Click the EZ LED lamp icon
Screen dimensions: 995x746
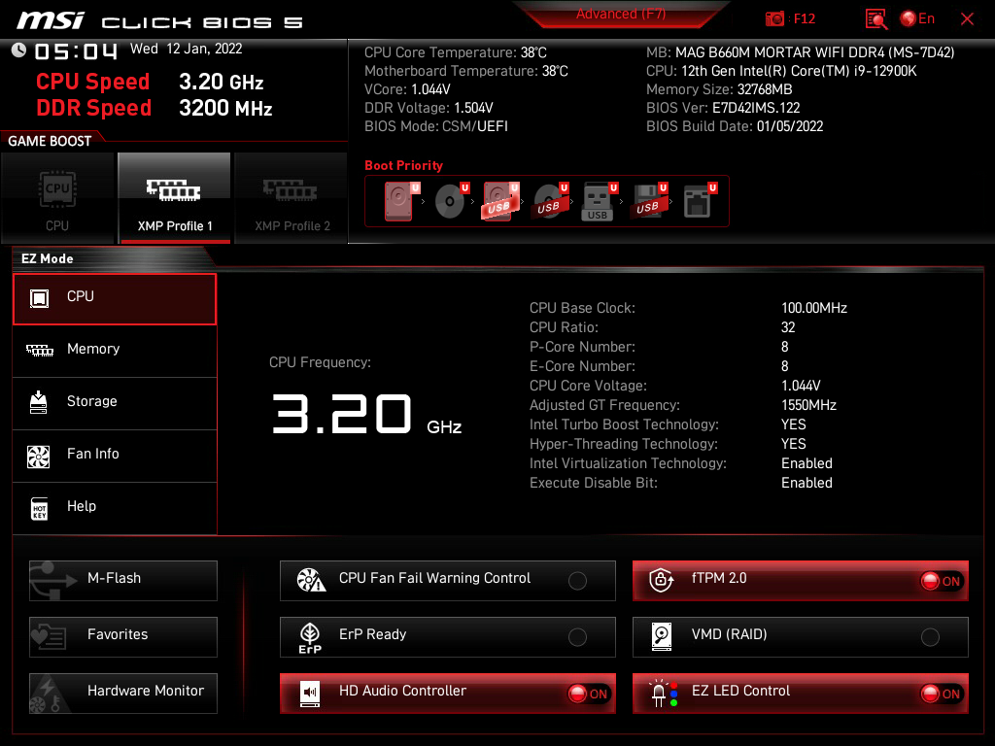(663, 693)
